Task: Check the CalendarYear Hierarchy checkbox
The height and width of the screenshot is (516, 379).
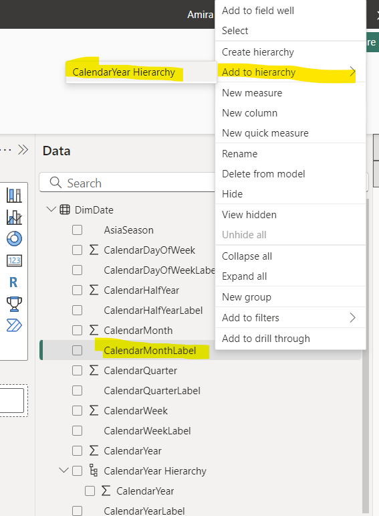Action: pyautogui.click(x=78, y=471)
